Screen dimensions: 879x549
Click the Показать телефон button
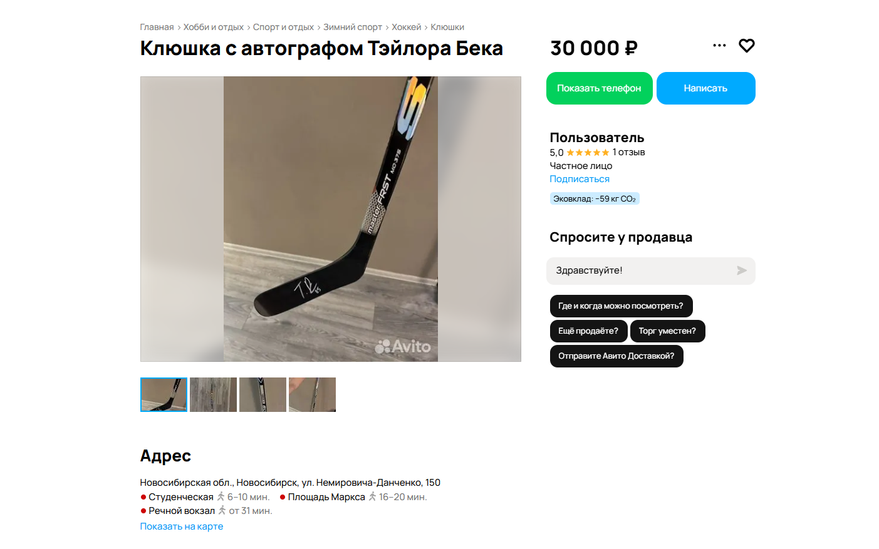(599, 88)
